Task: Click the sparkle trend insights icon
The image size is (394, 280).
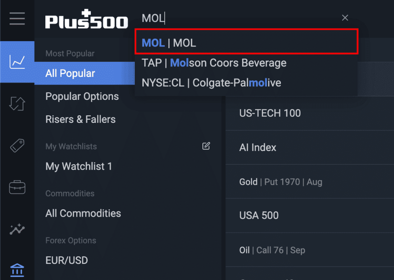Action: [x=17, y=229]
